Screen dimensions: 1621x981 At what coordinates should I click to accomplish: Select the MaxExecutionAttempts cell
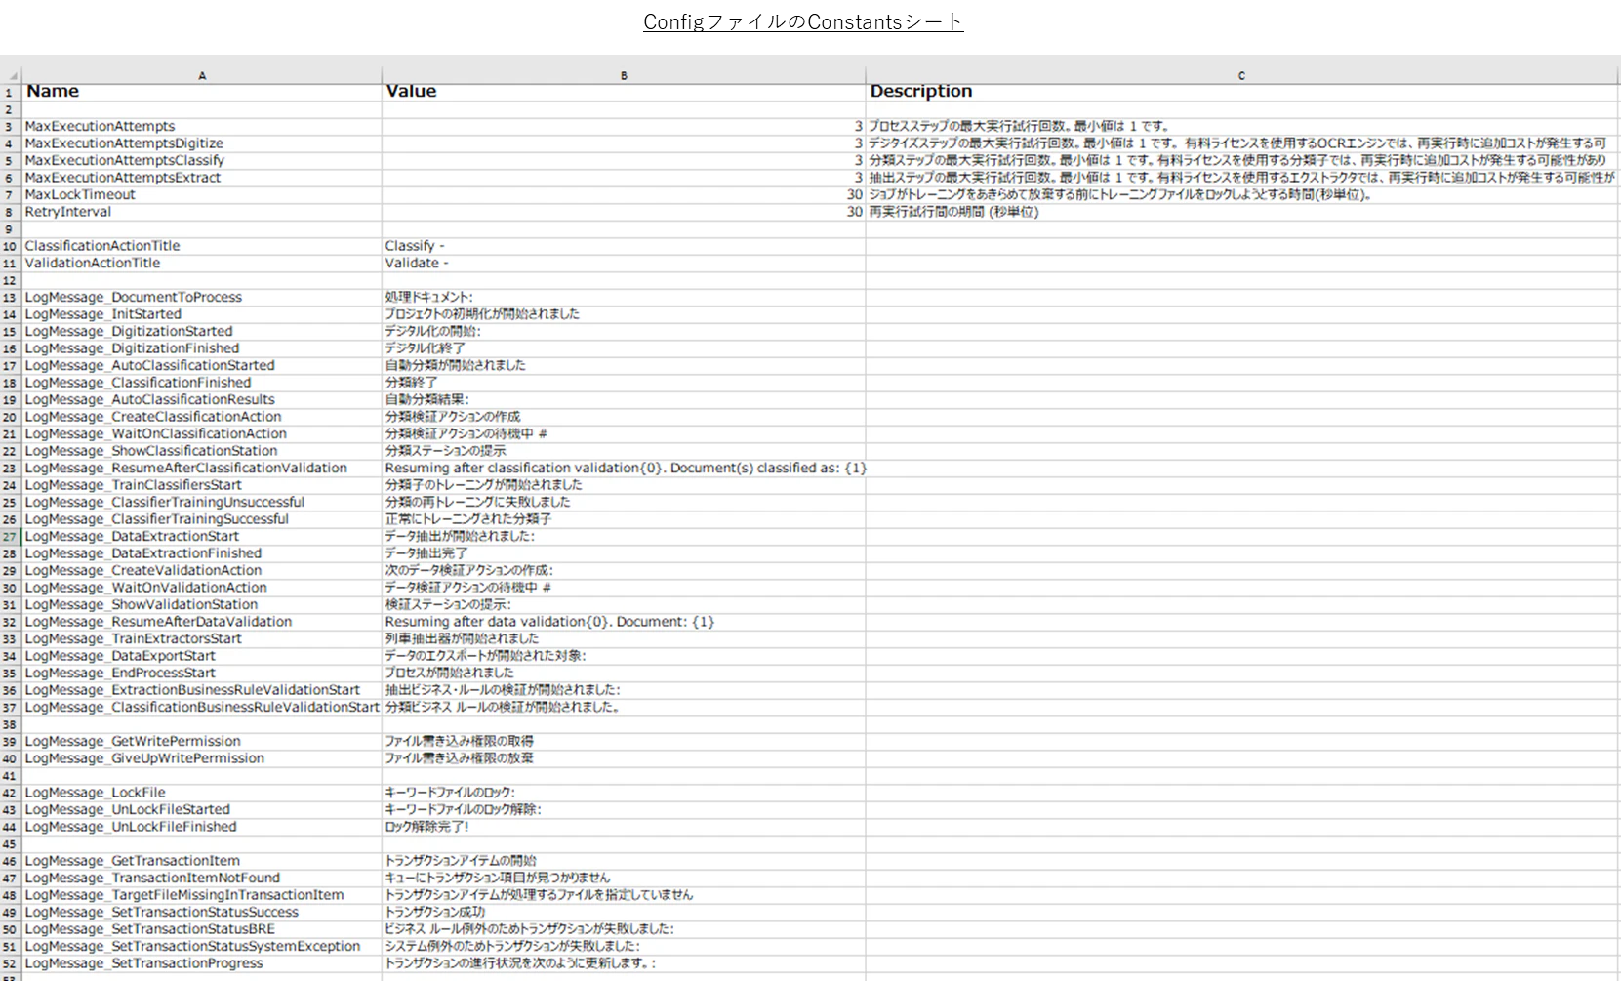point(202,127)
